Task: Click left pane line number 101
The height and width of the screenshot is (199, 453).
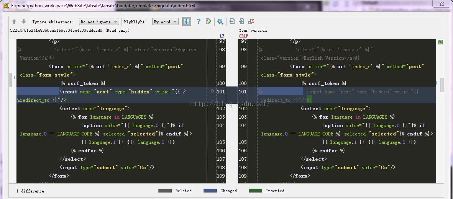Action: [x=221, y=92]
